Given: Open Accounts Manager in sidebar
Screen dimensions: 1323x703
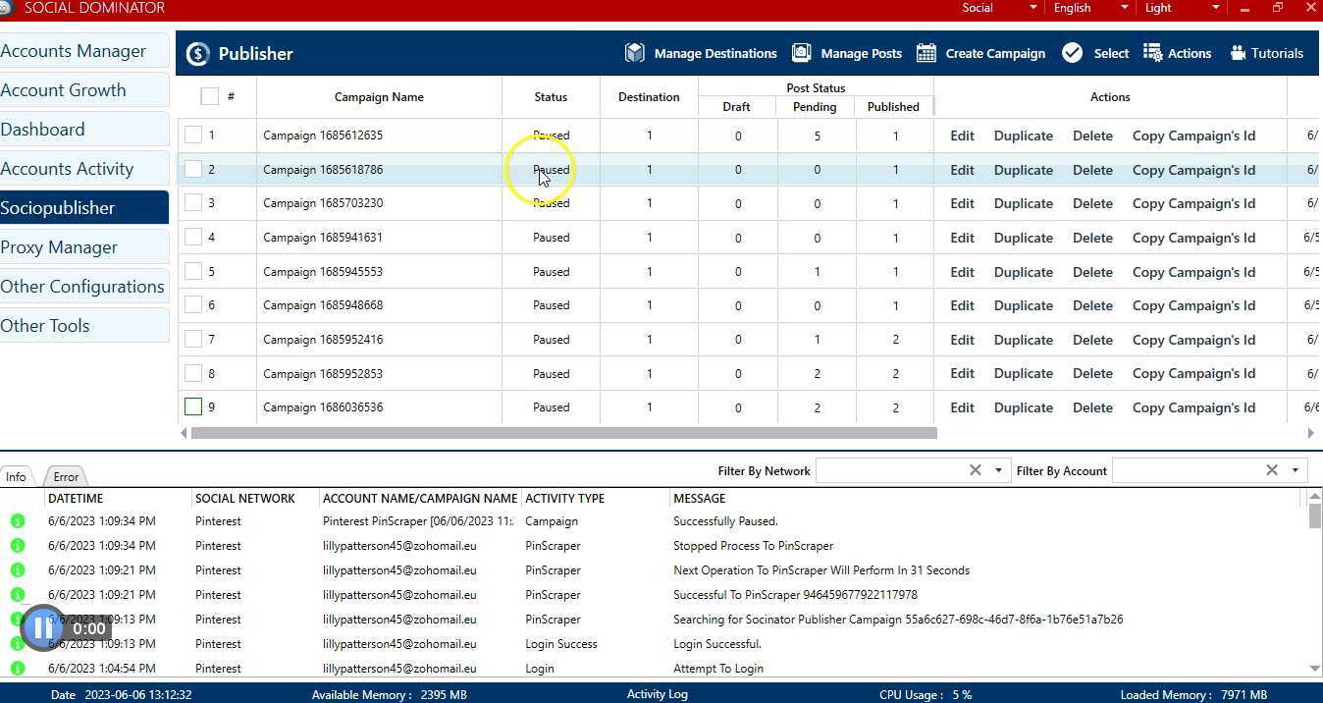Looking at the screenshot, I should [x=74, y=51].
